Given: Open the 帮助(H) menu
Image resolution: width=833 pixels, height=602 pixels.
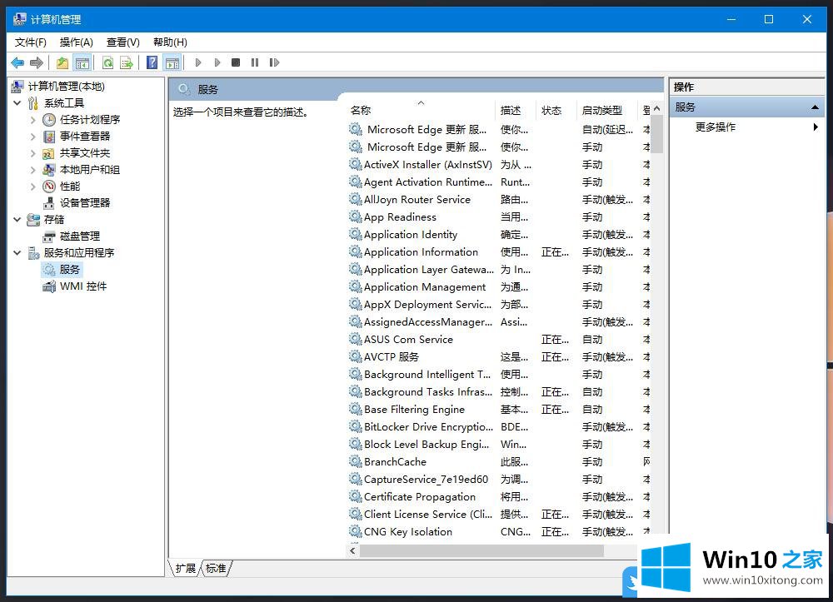Looking at the screenshot, I should [170, 42].
